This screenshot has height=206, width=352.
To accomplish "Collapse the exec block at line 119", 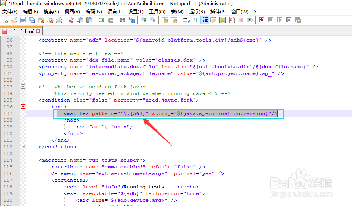I will point(23,193).
